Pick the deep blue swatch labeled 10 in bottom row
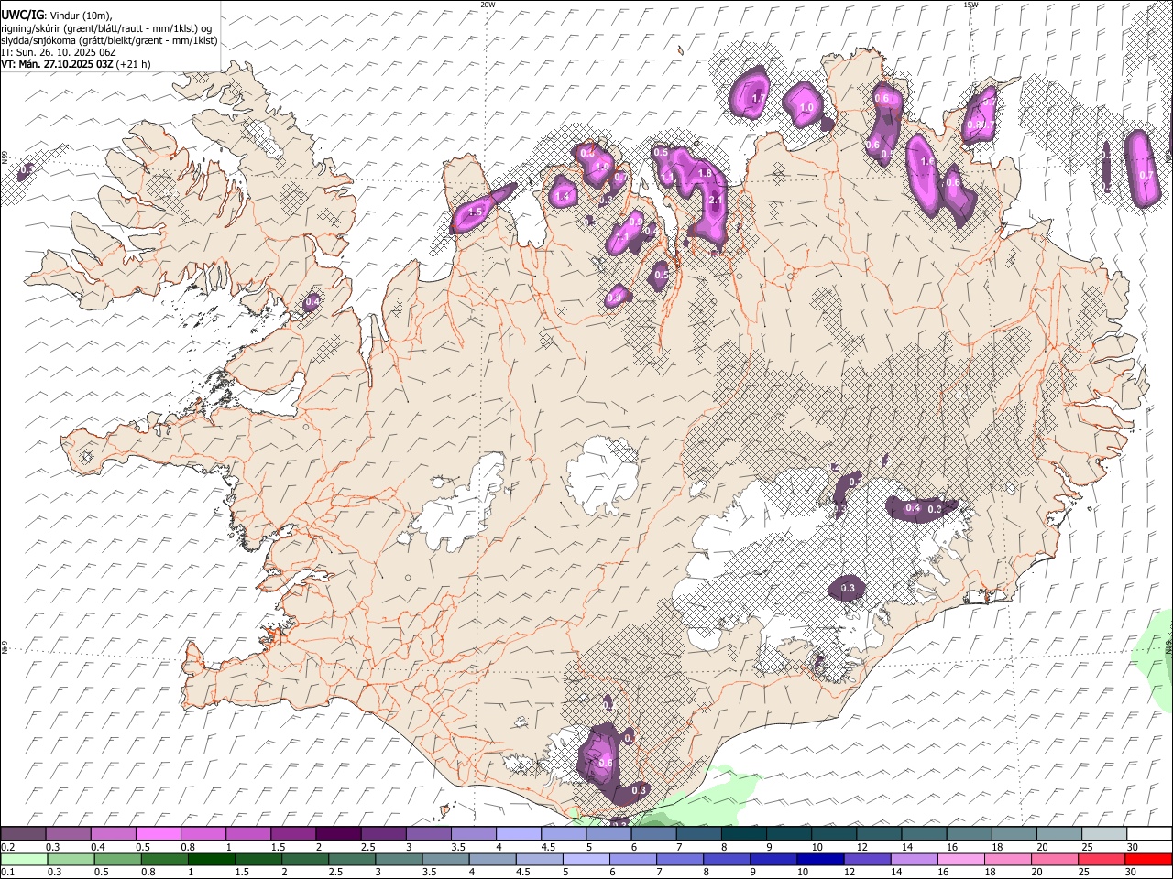The height and width of the screenshot is (879, 1173). (x=820, y=859)
